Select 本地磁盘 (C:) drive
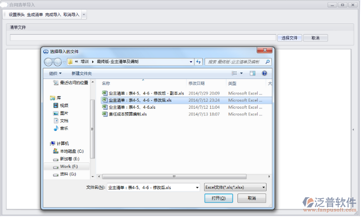361x217 pixels. click(69, 151)
